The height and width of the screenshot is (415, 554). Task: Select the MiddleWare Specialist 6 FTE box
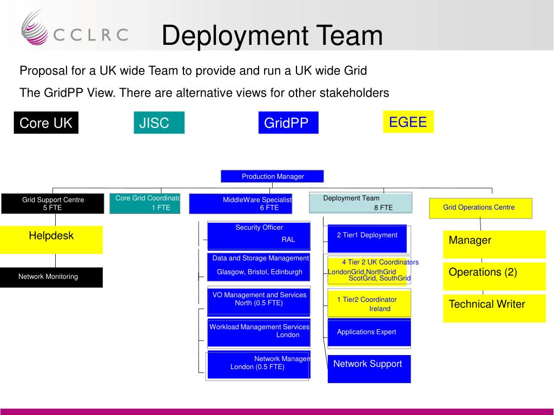coord(241,204)
